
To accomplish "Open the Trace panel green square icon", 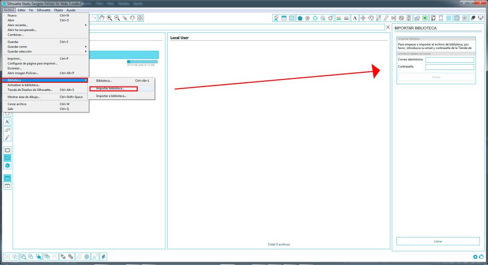I will coord(425,18).
